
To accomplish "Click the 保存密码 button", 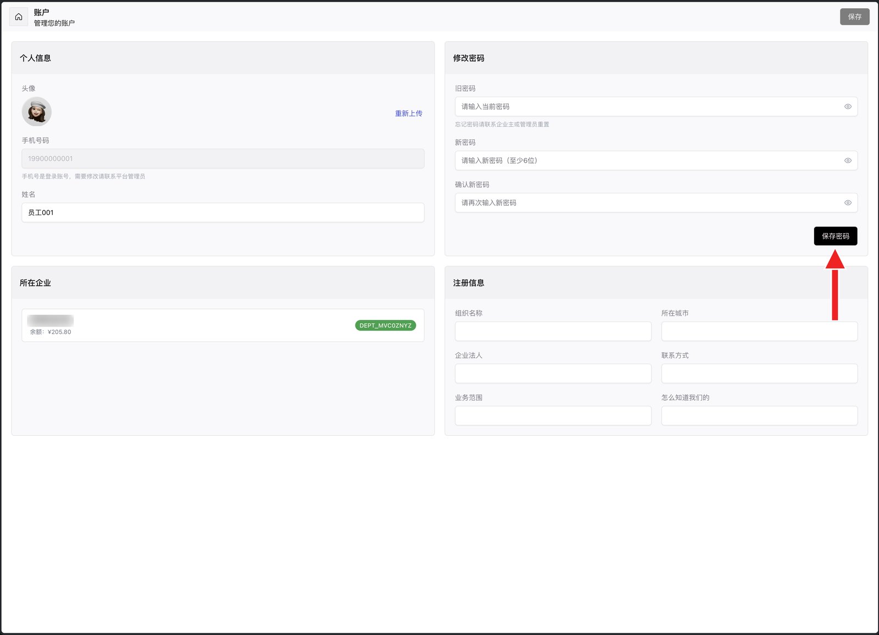I will pyautogui.click(x=836, y=236).
